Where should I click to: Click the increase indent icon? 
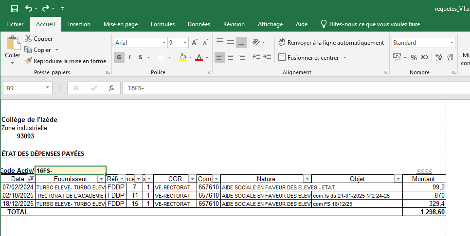(x=266, y=57)
